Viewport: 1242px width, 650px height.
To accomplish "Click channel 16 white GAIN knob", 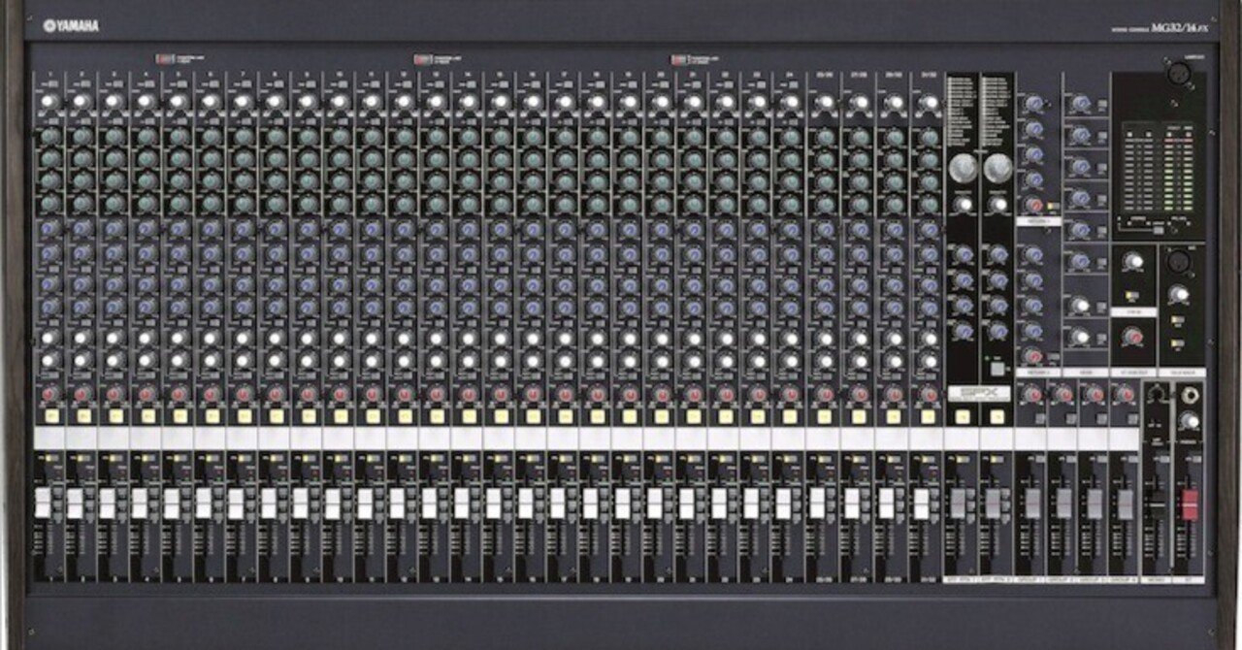I will (531, 101).
